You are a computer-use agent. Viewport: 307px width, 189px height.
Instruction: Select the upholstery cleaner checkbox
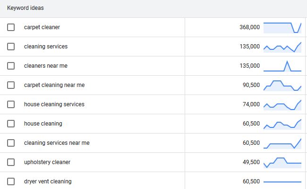click(11, 162)
